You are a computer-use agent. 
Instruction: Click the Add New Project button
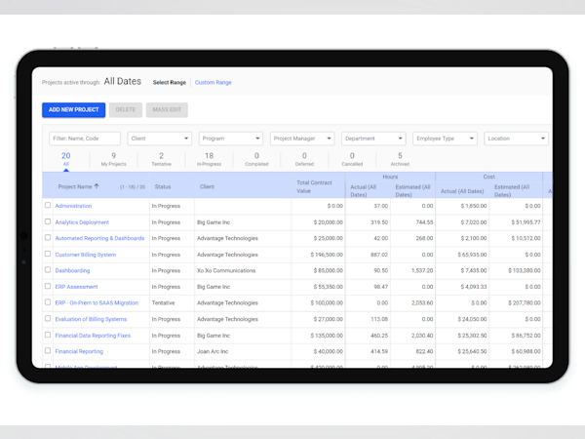(x=73, y=109)
